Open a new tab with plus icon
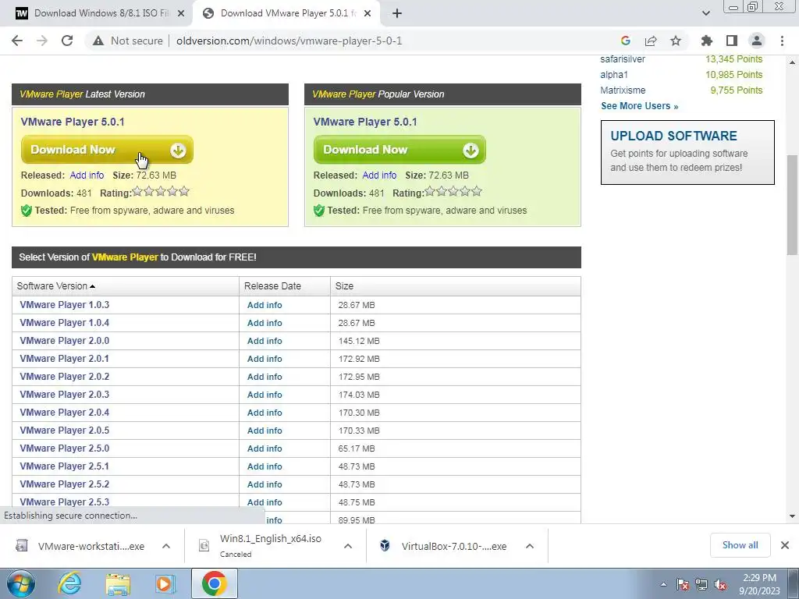Screen dimensions: 799x599 click(397, 14)
